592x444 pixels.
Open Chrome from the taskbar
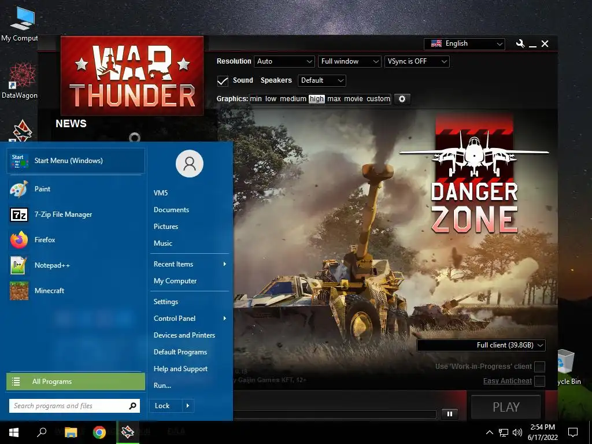[x=99, y=432]
